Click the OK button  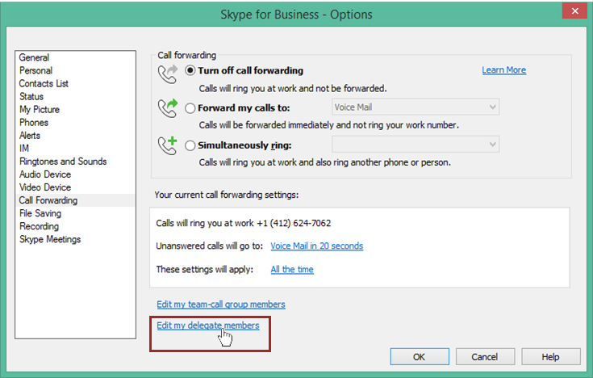coord(420,357)
